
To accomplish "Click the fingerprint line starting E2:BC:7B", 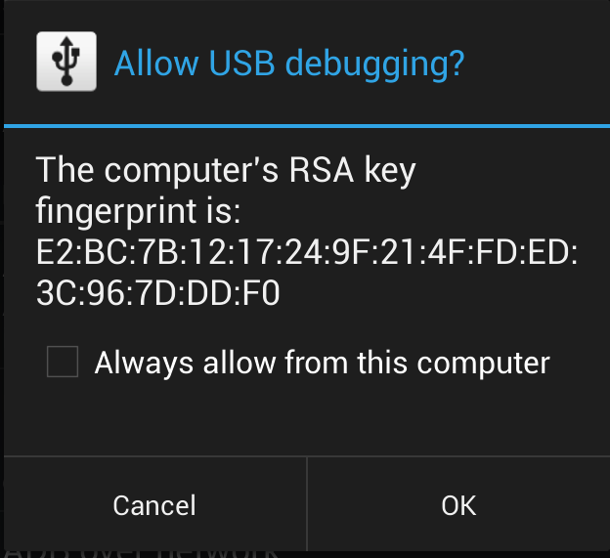I will point(307,252).
